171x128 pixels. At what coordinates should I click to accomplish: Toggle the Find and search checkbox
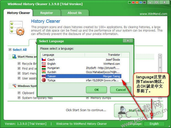tap(19, 68)
